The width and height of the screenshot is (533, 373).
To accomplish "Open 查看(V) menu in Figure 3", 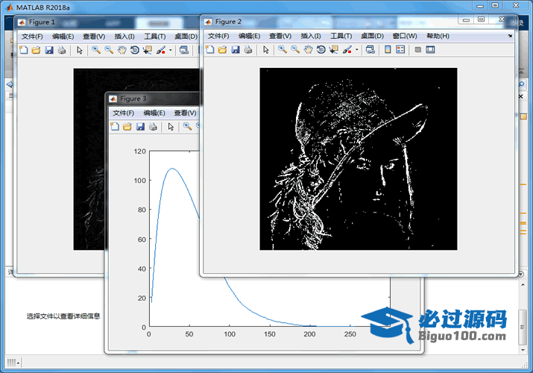I will tap(185, 113).
